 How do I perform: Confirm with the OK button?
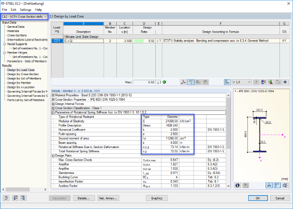coord(258,198)
